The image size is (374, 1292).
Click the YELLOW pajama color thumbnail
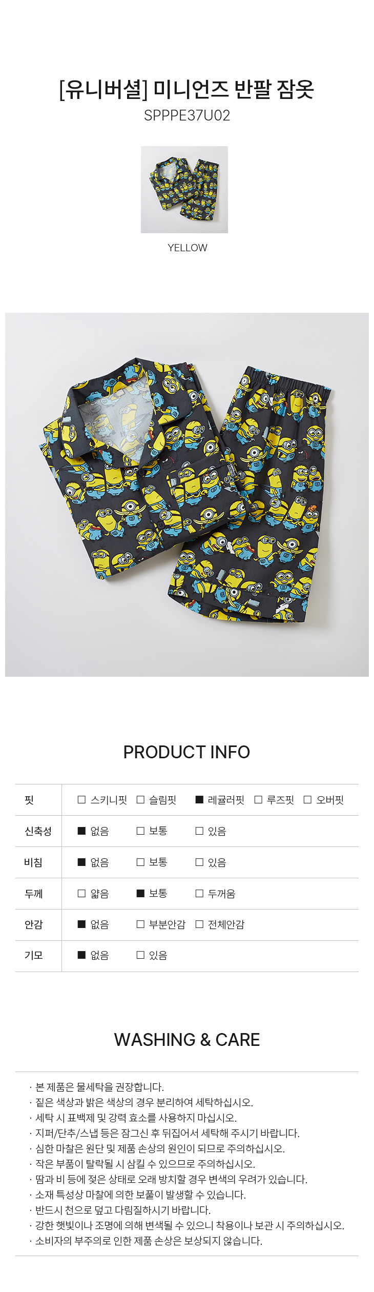coord(184,190)
